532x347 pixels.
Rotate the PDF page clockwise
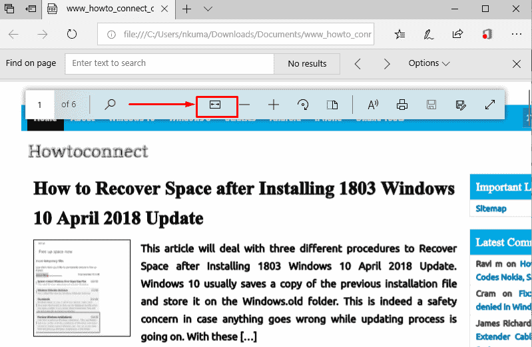click(x=303, y=105)
